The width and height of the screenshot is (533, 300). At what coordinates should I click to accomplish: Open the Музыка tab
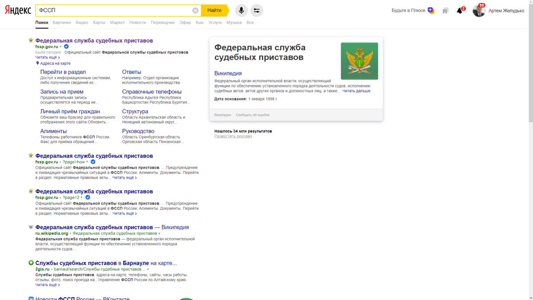click(234, 23)
